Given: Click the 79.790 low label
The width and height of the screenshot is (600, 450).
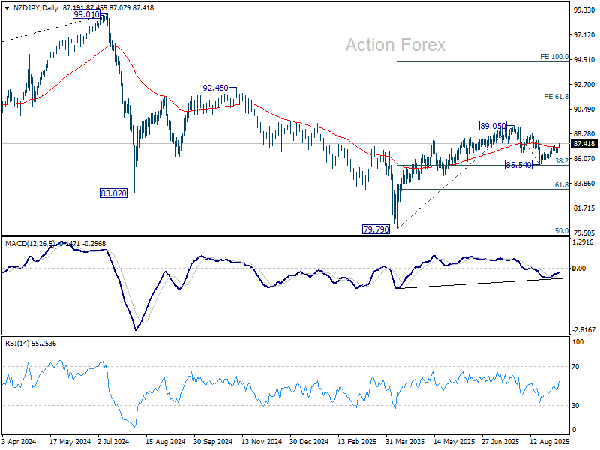Looking at the screenshot, I should 376,229.
